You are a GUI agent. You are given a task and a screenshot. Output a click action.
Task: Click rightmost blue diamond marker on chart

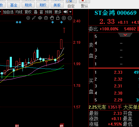[61, 22]
